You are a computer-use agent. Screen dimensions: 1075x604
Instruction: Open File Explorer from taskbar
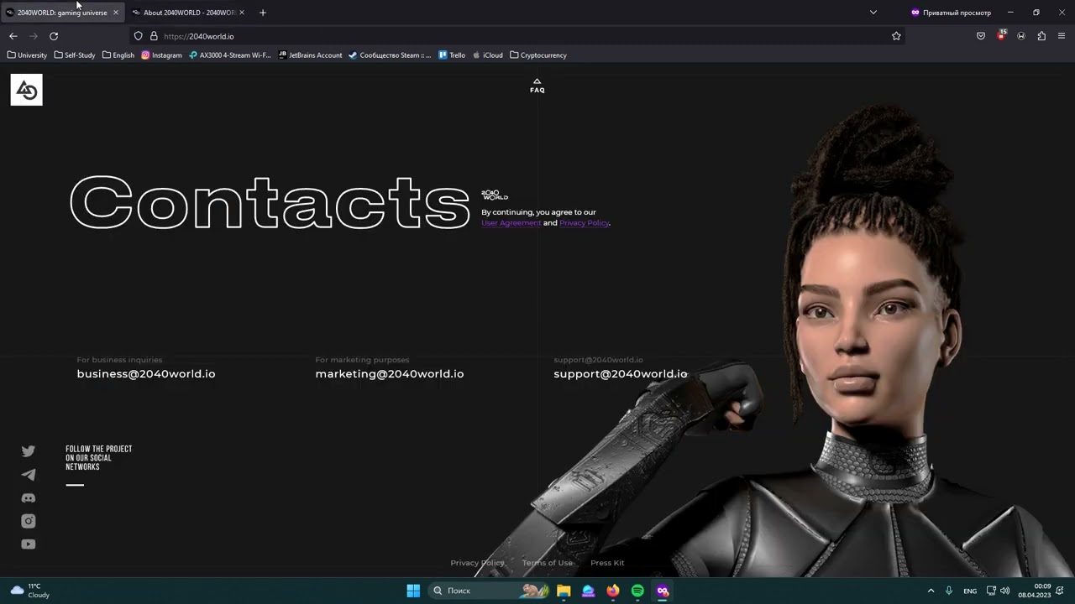[564, 591]
